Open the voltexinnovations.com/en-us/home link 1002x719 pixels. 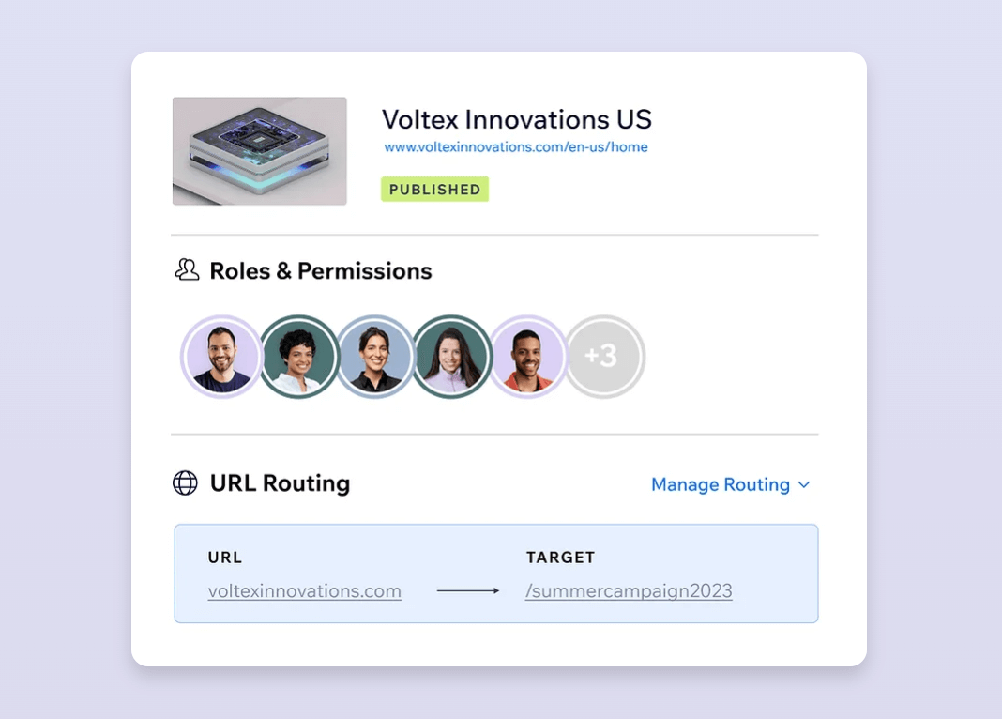[x=516, y=147]
